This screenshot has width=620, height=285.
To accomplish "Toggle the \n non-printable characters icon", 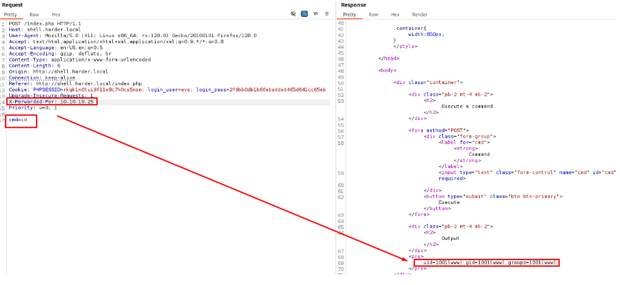I will pos(315,13).
